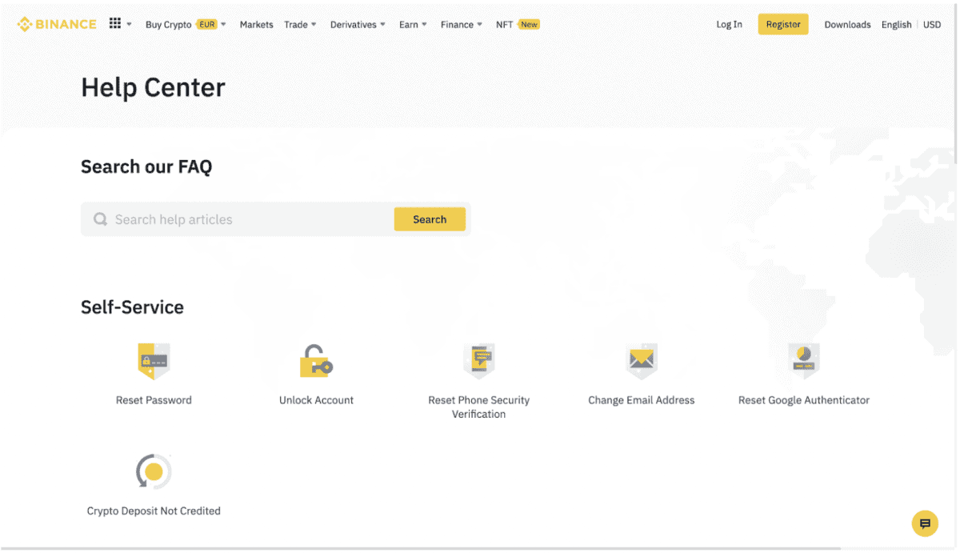Expand the arrow next to apps grid
Viewport: 960px width, 553px height.
[x=130, y=25]
